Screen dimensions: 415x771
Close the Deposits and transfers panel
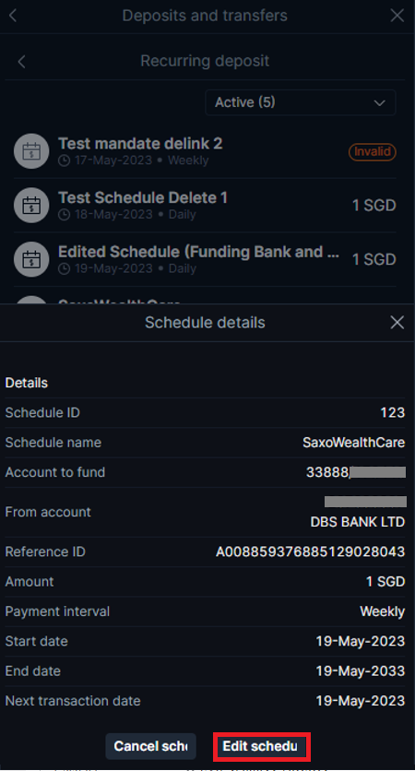click(397, 16)
